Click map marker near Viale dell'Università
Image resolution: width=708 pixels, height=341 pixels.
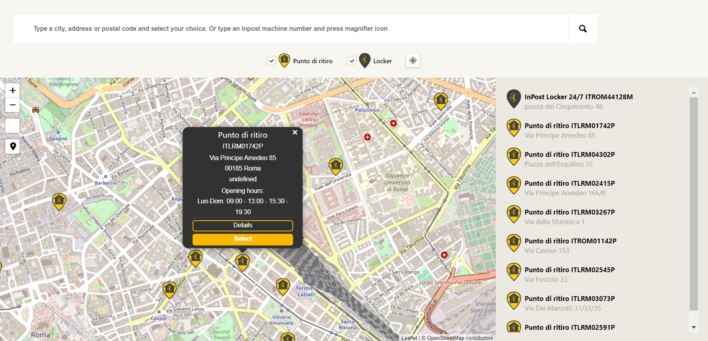pos(335,166)
